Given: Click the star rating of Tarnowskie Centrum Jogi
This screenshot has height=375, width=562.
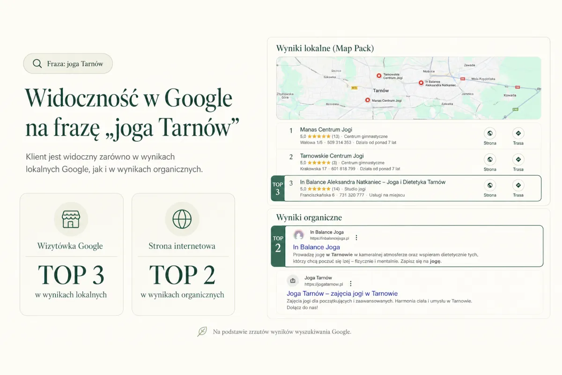Looking at the screenshot, I should coord(319,163).
